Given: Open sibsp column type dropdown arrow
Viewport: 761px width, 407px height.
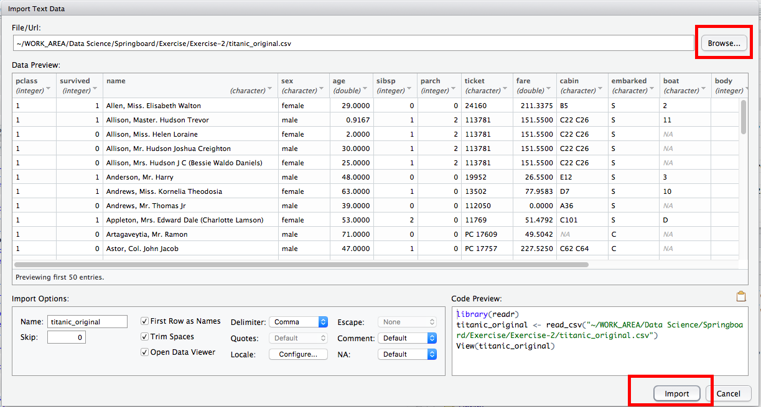Looking at the screenshot, I should (410, 89).
